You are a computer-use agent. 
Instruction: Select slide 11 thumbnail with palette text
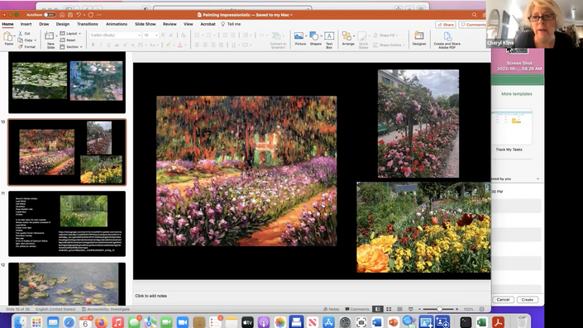67,224
